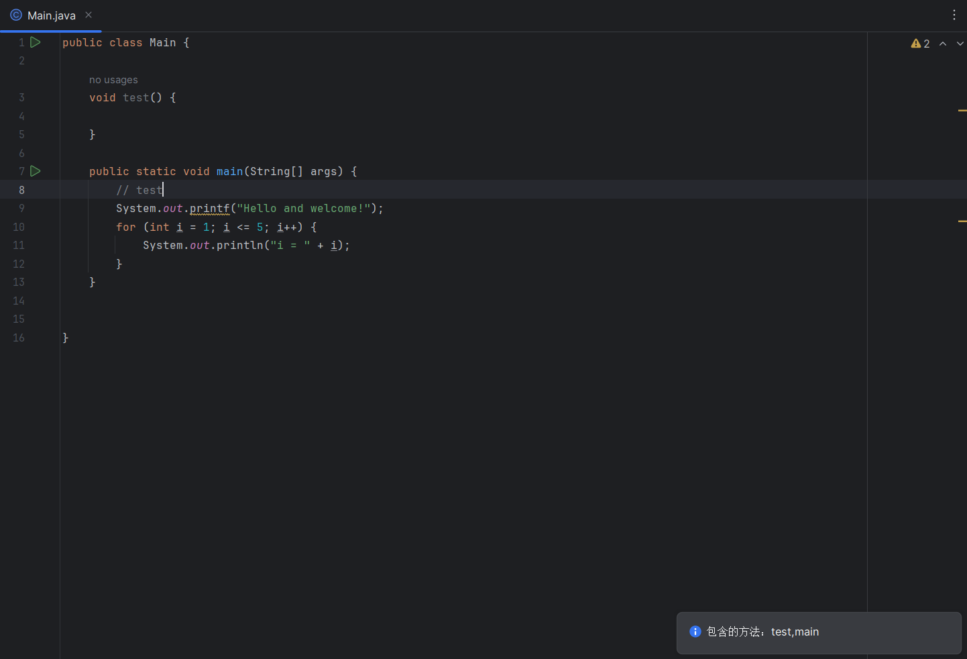The height and width of the screenshot is (659, 967).
Task: Click the 'for' keyword on line 10
Action: click(x=126, y=227)
